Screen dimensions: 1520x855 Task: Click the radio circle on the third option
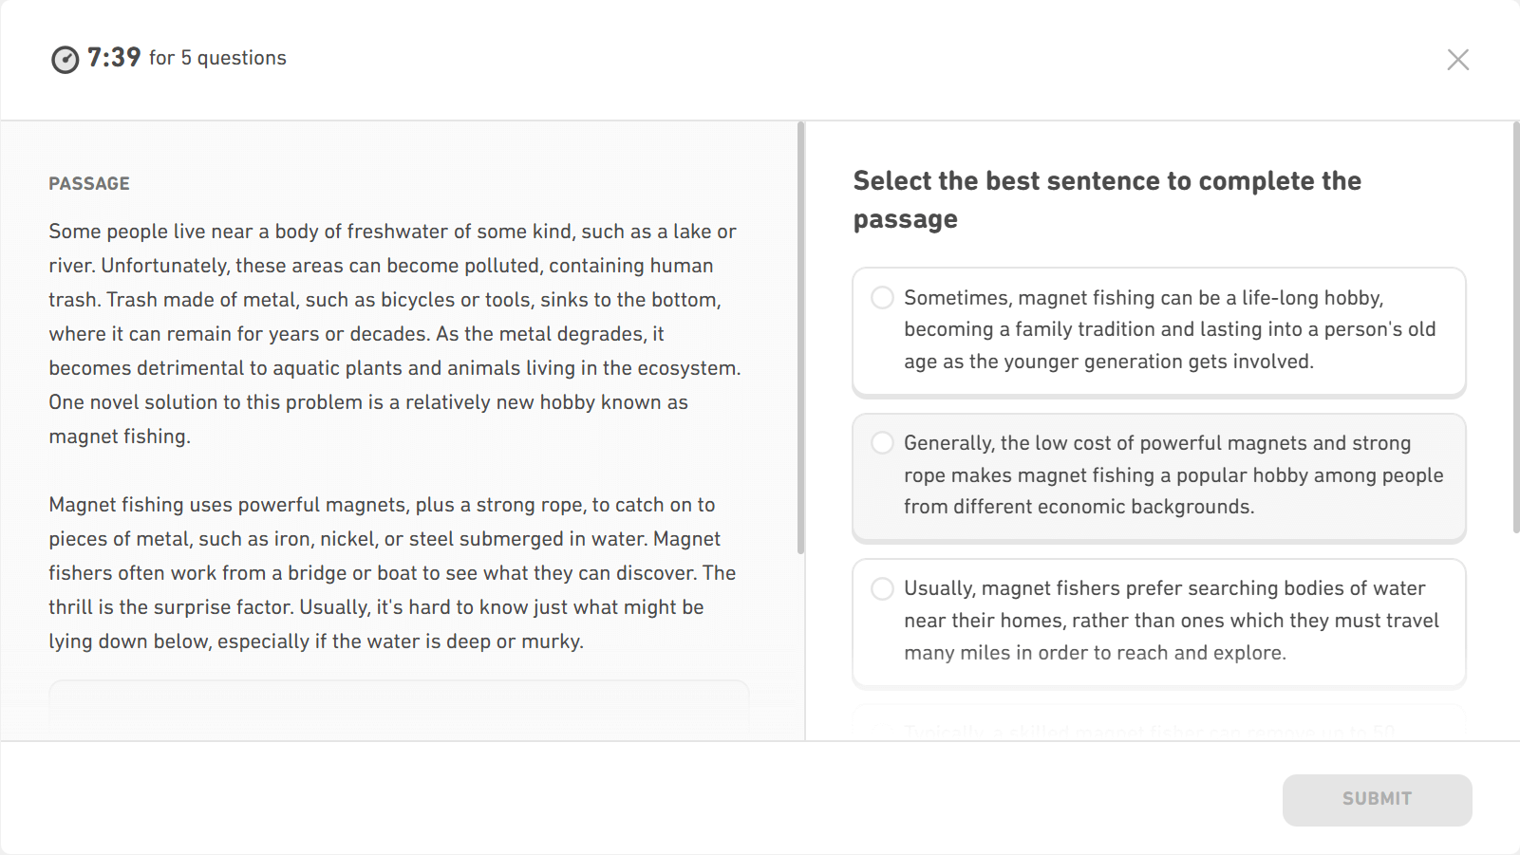coord(882,588)
